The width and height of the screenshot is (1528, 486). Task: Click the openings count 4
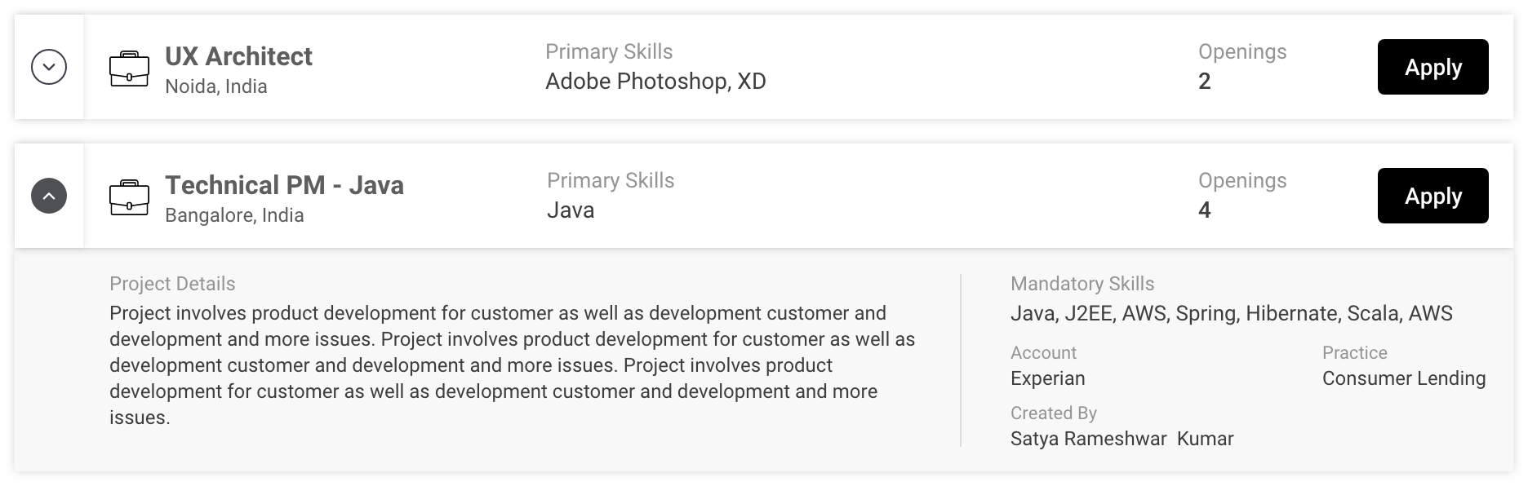pos(1204,210)
